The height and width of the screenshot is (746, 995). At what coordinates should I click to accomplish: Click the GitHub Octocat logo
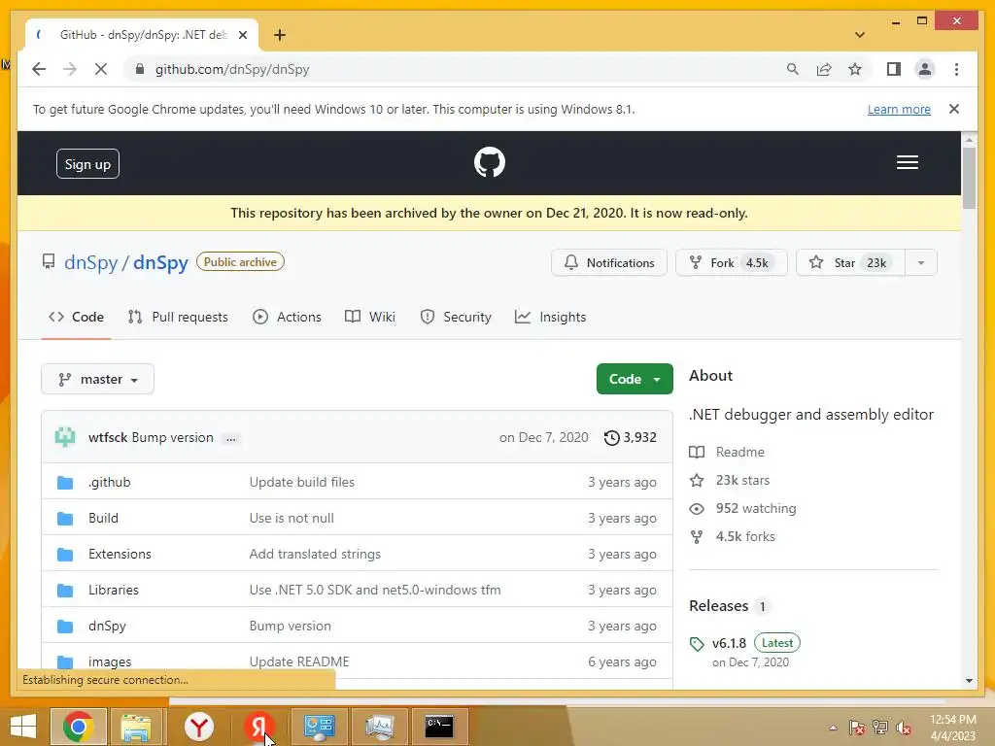pyautogui.click(x=490, y=162)
